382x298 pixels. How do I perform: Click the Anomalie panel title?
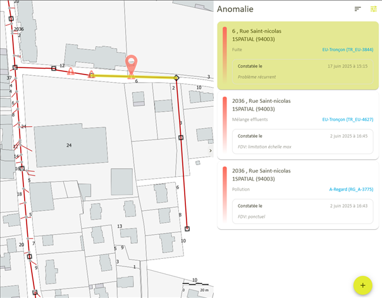click(235, 9)
